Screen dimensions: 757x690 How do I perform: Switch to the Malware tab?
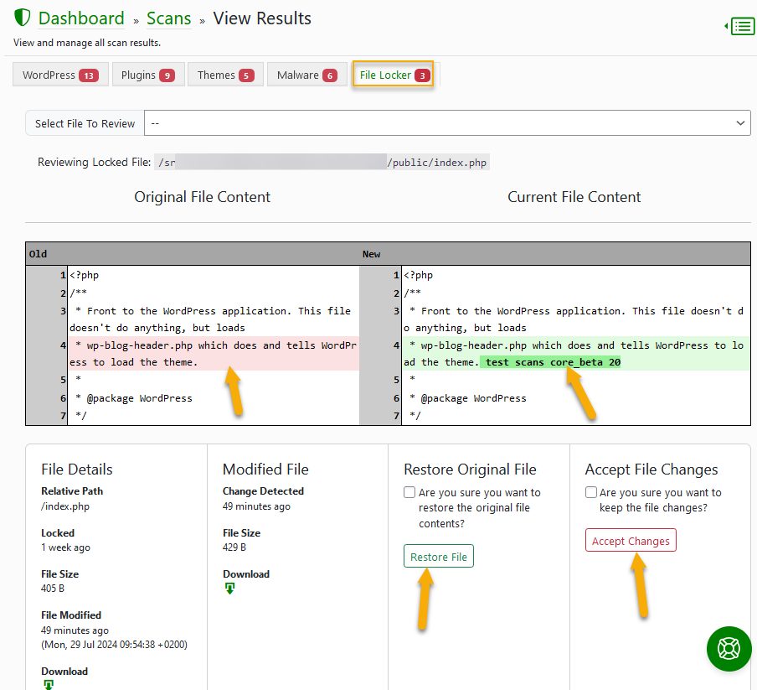[307, 75]
